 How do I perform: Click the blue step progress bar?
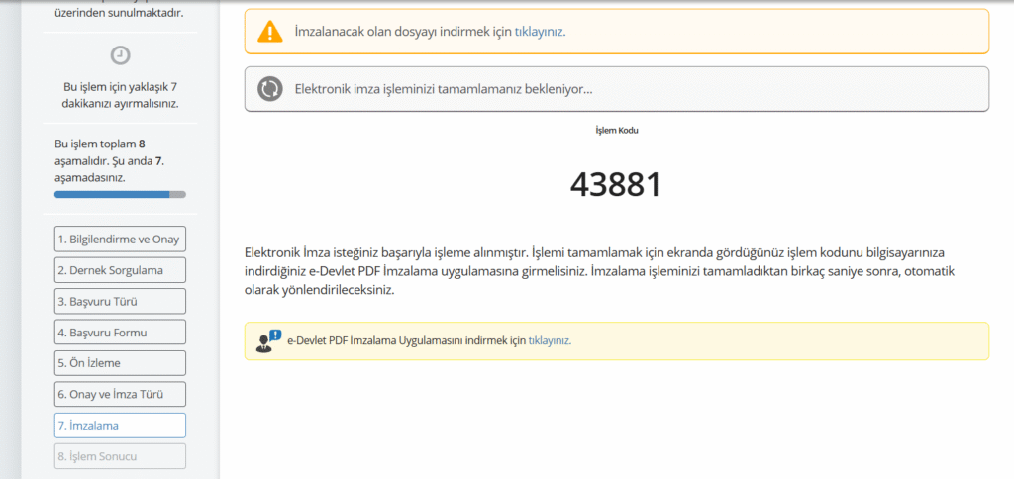click(113, 195)
